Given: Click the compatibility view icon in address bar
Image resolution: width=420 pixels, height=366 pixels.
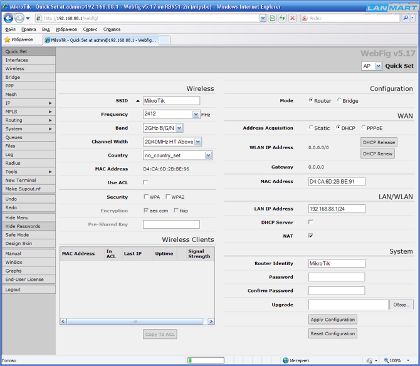Looking at the screenshot, I should (x=273, y=18).
